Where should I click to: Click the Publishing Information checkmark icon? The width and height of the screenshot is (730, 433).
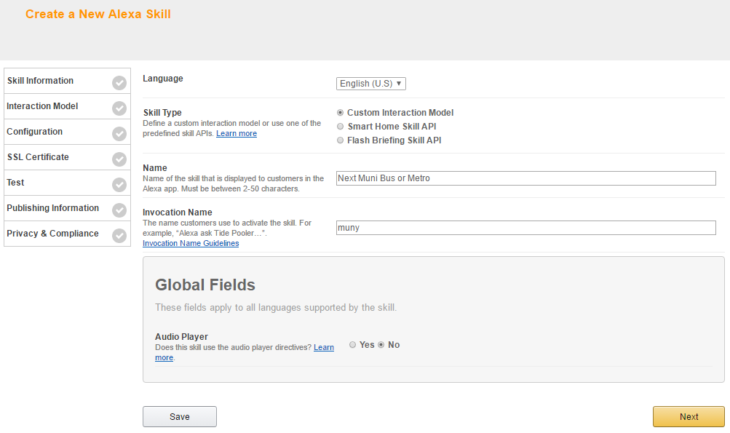click(x=119, y=210)
